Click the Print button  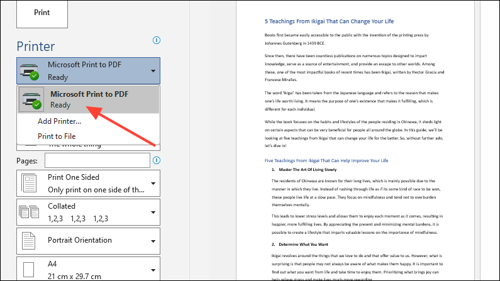(42, 13)
